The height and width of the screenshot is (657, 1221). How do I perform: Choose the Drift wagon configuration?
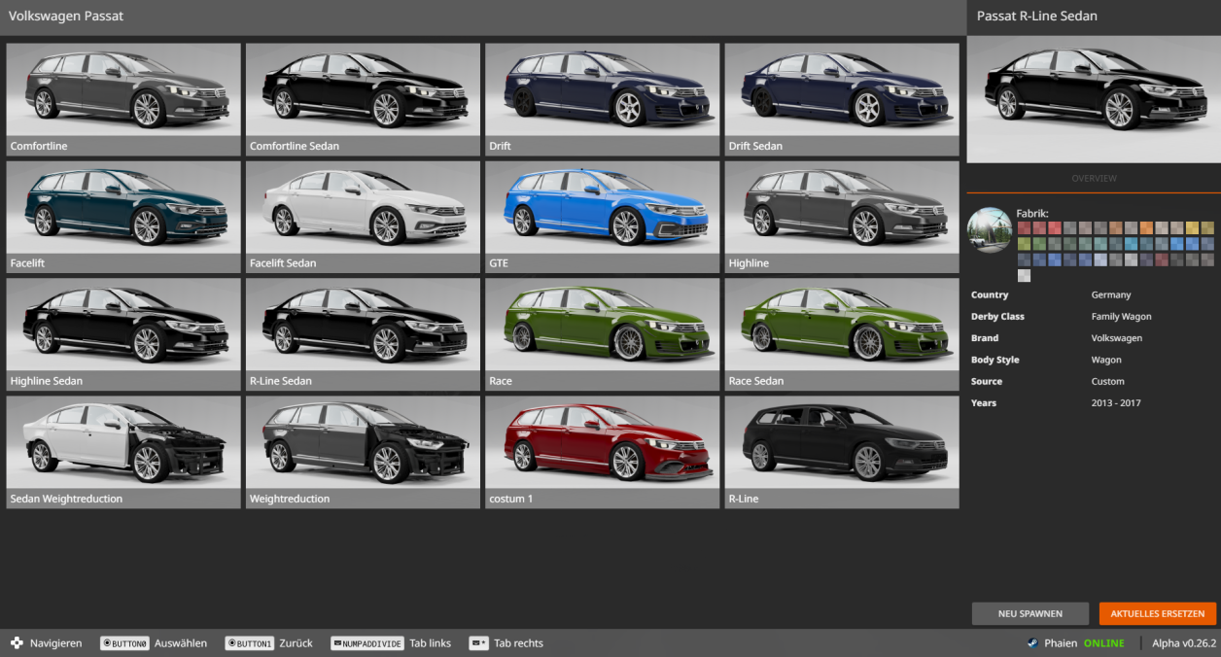603,99
